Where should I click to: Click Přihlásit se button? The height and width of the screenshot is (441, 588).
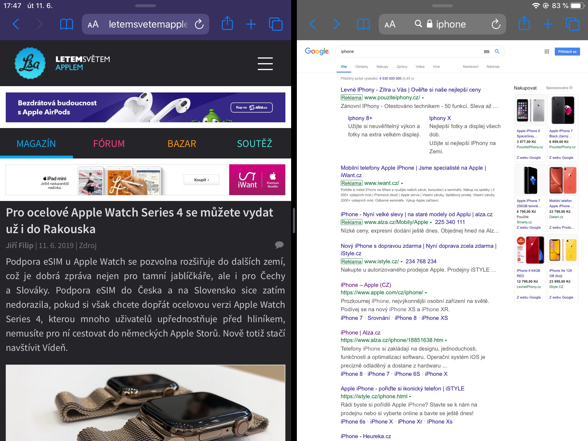(x=567, y=52)
